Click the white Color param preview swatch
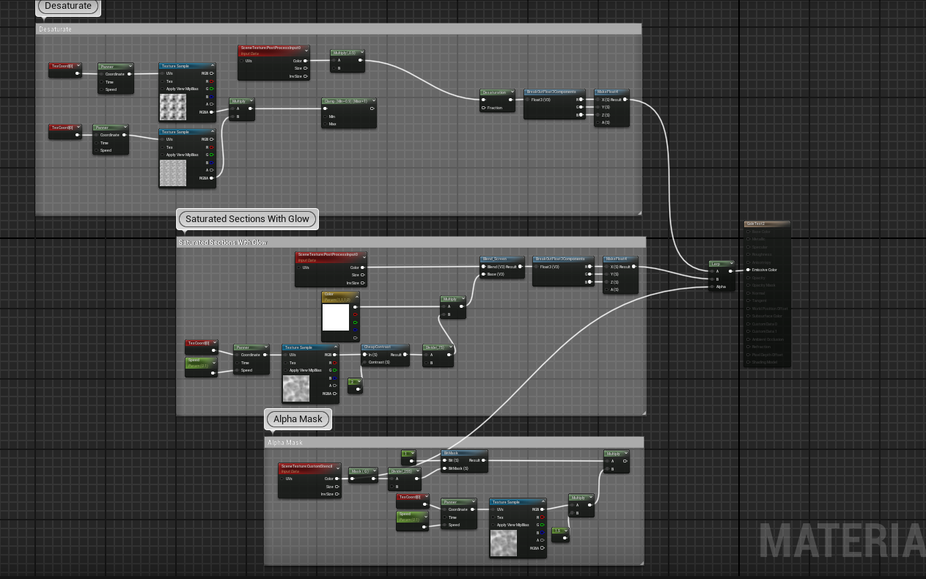 [336, 317]
